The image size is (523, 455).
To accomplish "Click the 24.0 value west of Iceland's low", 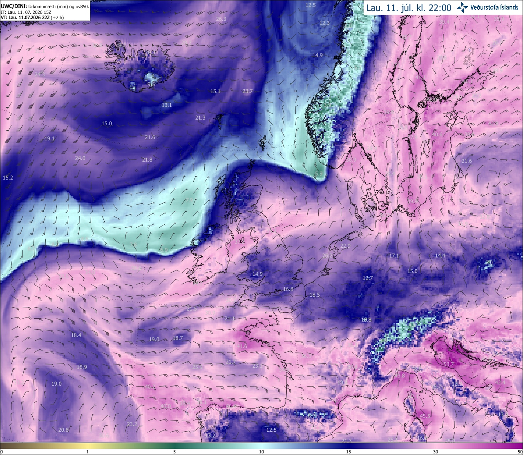I will (80, 158).
